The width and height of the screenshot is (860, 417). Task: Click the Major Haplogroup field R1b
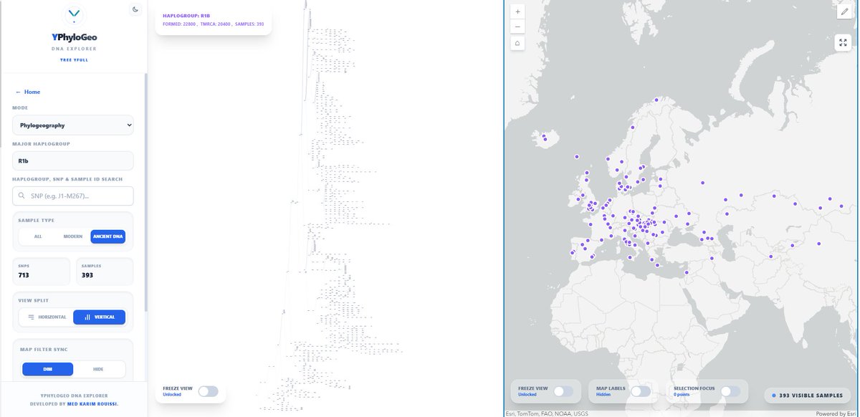pyautogui.click(x=73, y=160)
